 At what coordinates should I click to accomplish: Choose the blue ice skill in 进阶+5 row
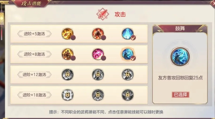click(x=128, y=34)
